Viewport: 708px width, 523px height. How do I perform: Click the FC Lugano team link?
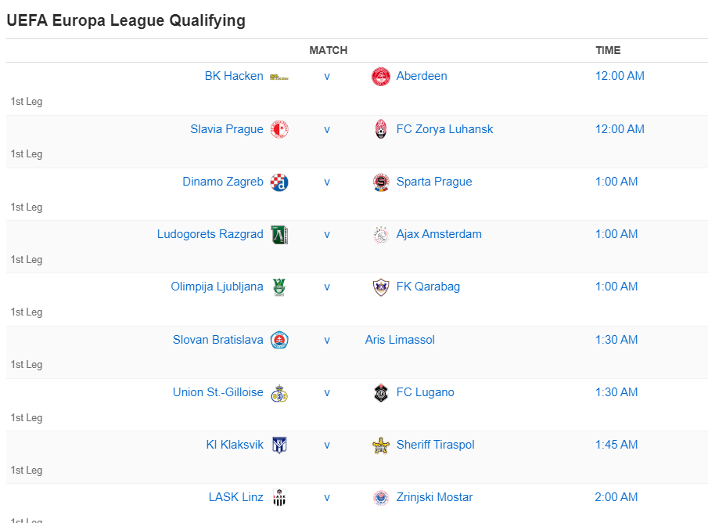(425, 392)
